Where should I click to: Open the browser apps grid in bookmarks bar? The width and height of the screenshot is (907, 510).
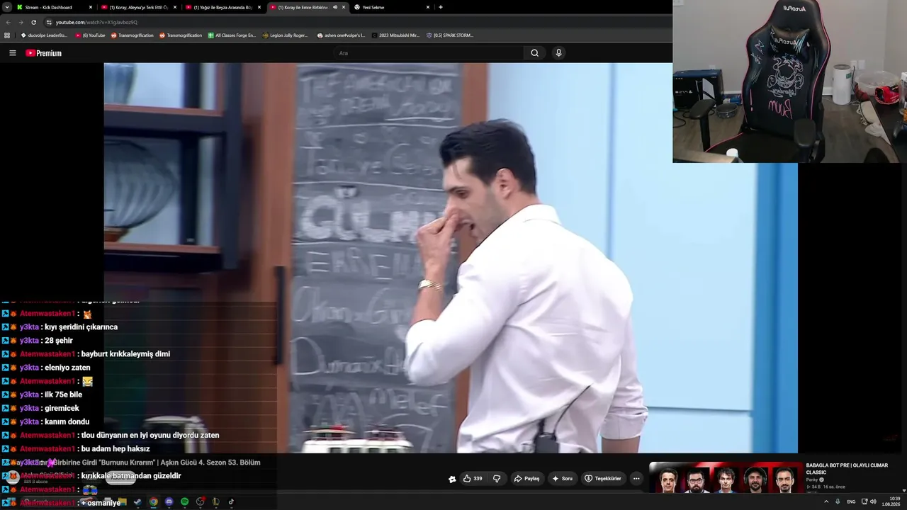[x=7, y=35]
